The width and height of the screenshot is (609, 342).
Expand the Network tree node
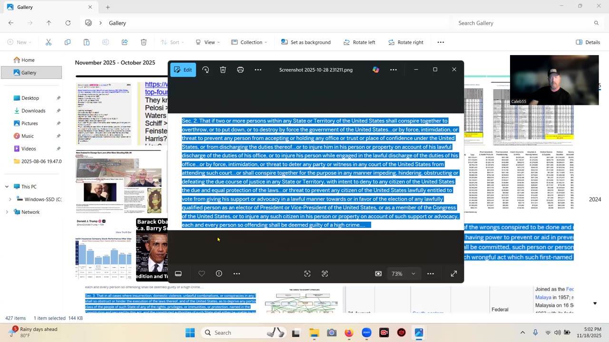(7, 212)
